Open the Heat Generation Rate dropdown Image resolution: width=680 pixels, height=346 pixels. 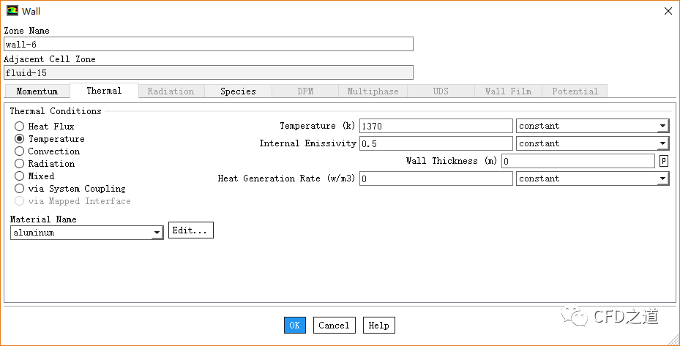point(591,178)
